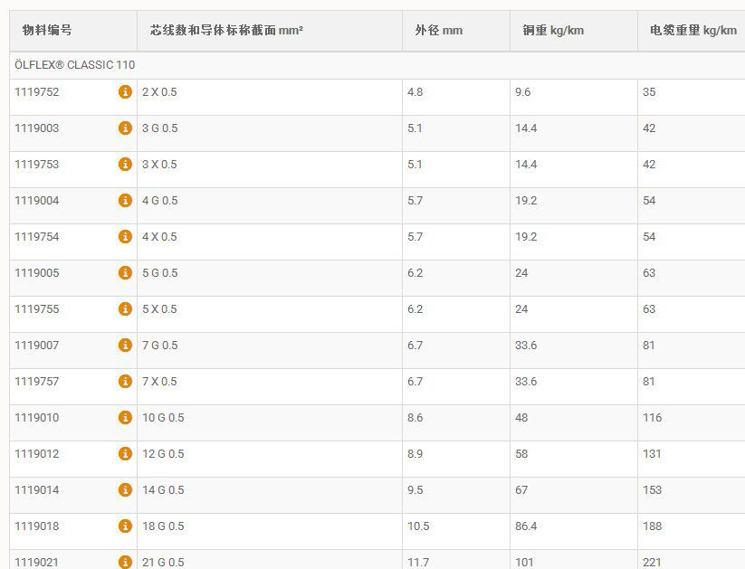The height and width of the screenshot is (569, 745).
Task: Click info icon next to 1119014
Action: tap(125, 490)
